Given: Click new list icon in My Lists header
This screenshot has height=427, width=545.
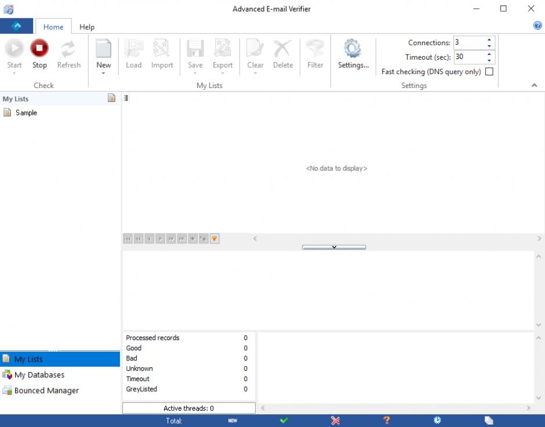Looking at the screenshot, I should 111,98.
